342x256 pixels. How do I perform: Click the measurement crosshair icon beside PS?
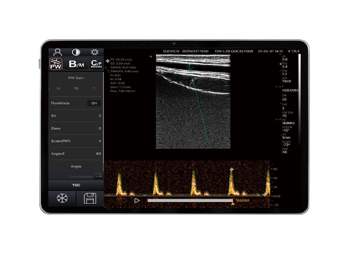108,61
